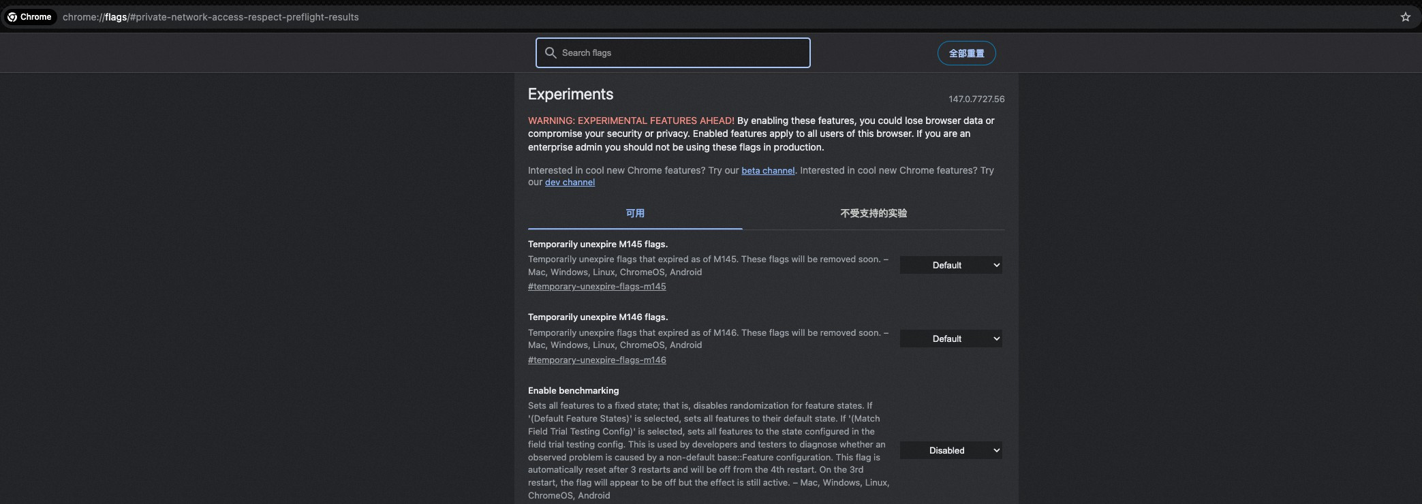Screen dimensions: 1422x504
Task: Click the Chrome site info chip
Action: click(x=29, y=17)
